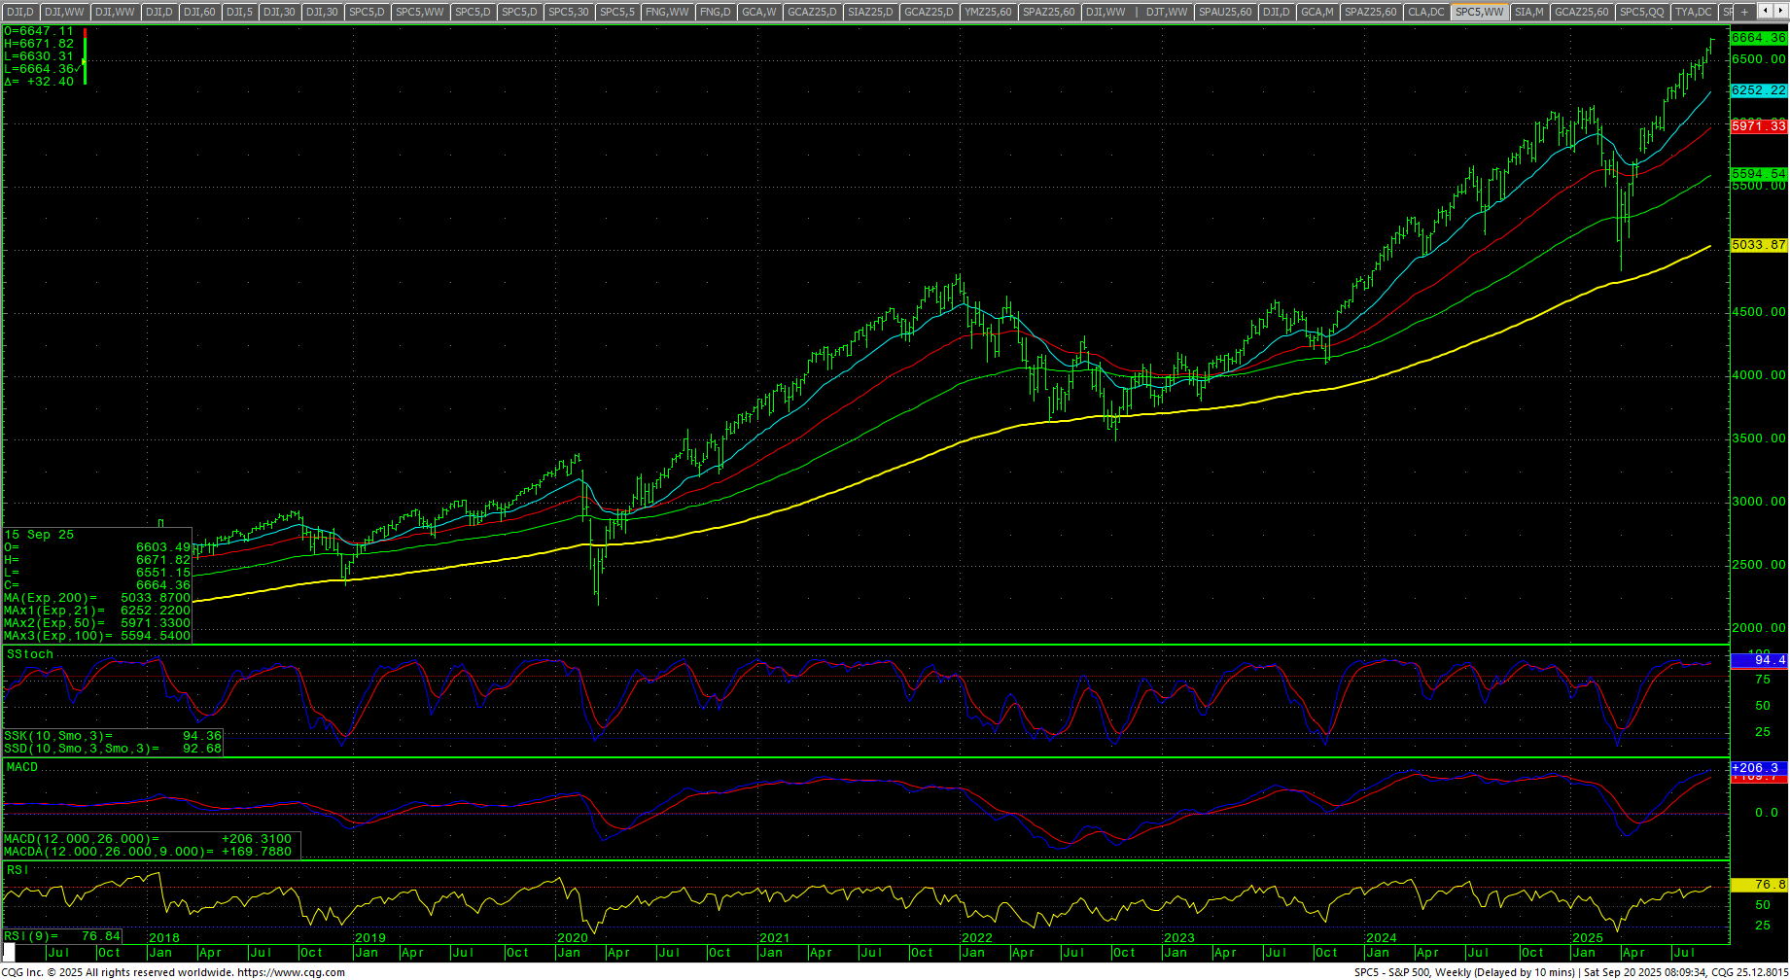Open the YMZ25,60 tab
Image resolution: width=1790 pixels, height=980 pixels.
[x=988, y=12]
